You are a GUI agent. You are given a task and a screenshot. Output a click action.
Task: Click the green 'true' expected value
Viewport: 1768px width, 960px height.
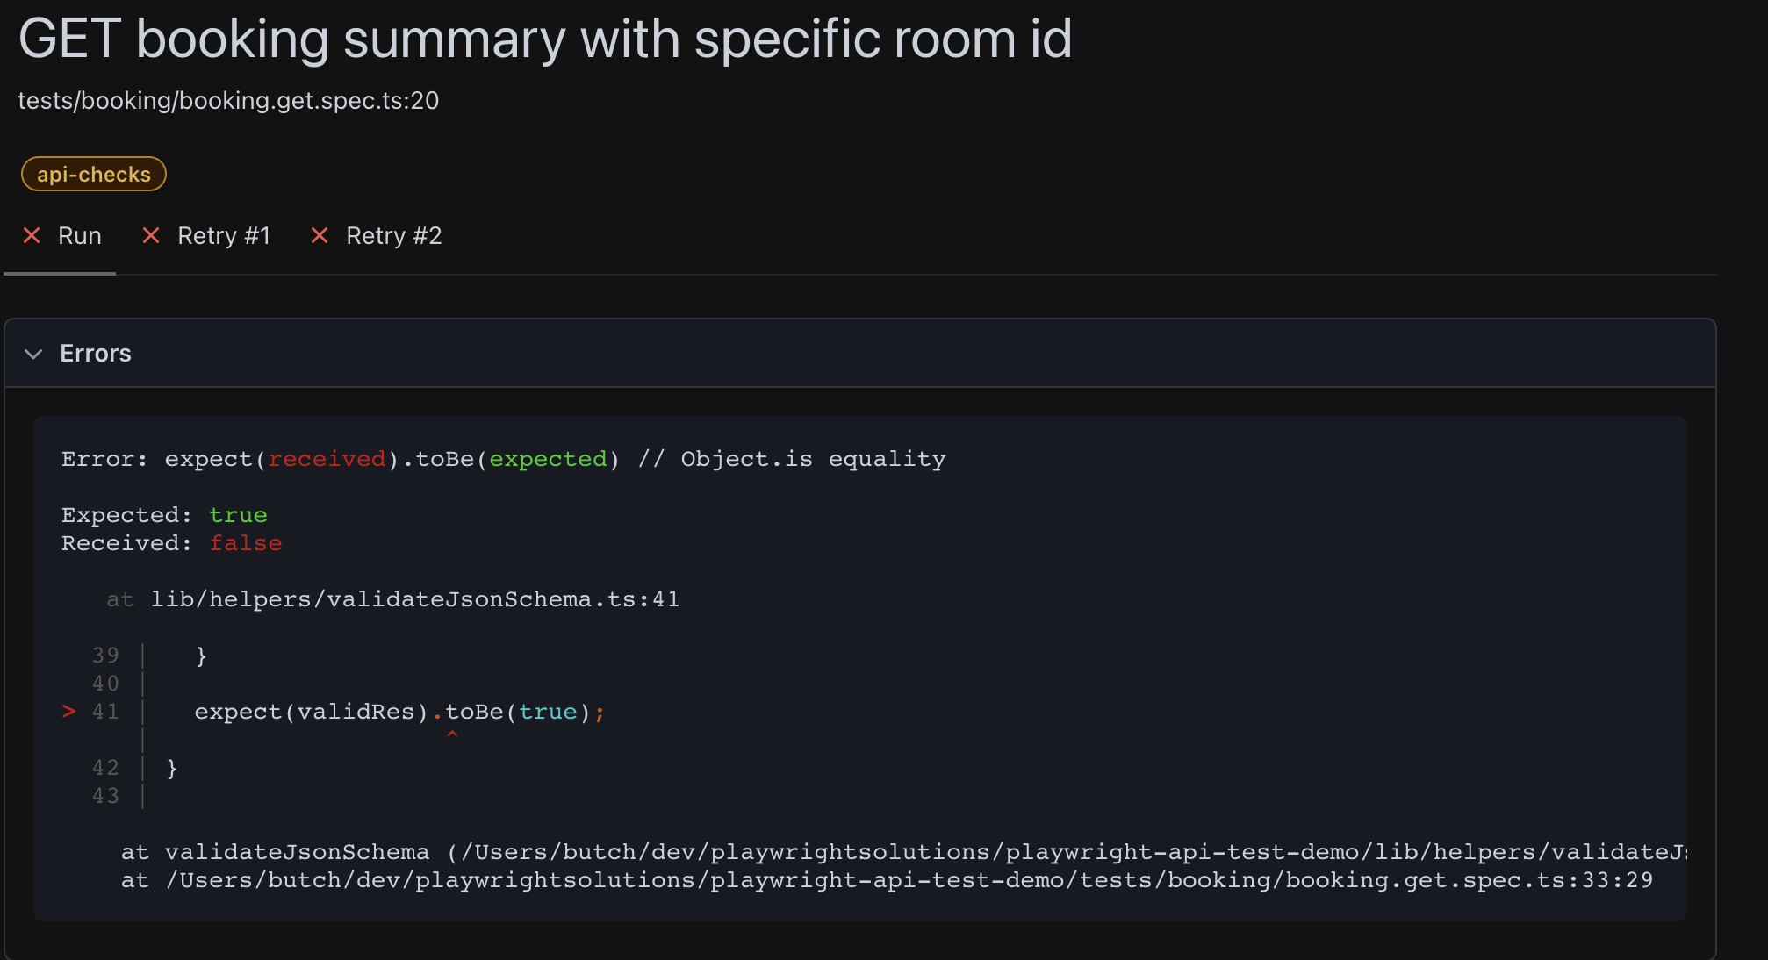(238, 514)
